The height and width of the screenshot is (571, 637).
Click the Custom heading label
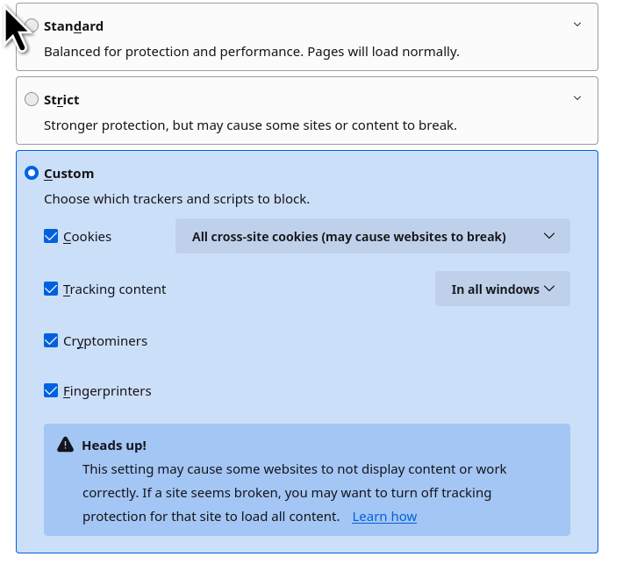68,174
